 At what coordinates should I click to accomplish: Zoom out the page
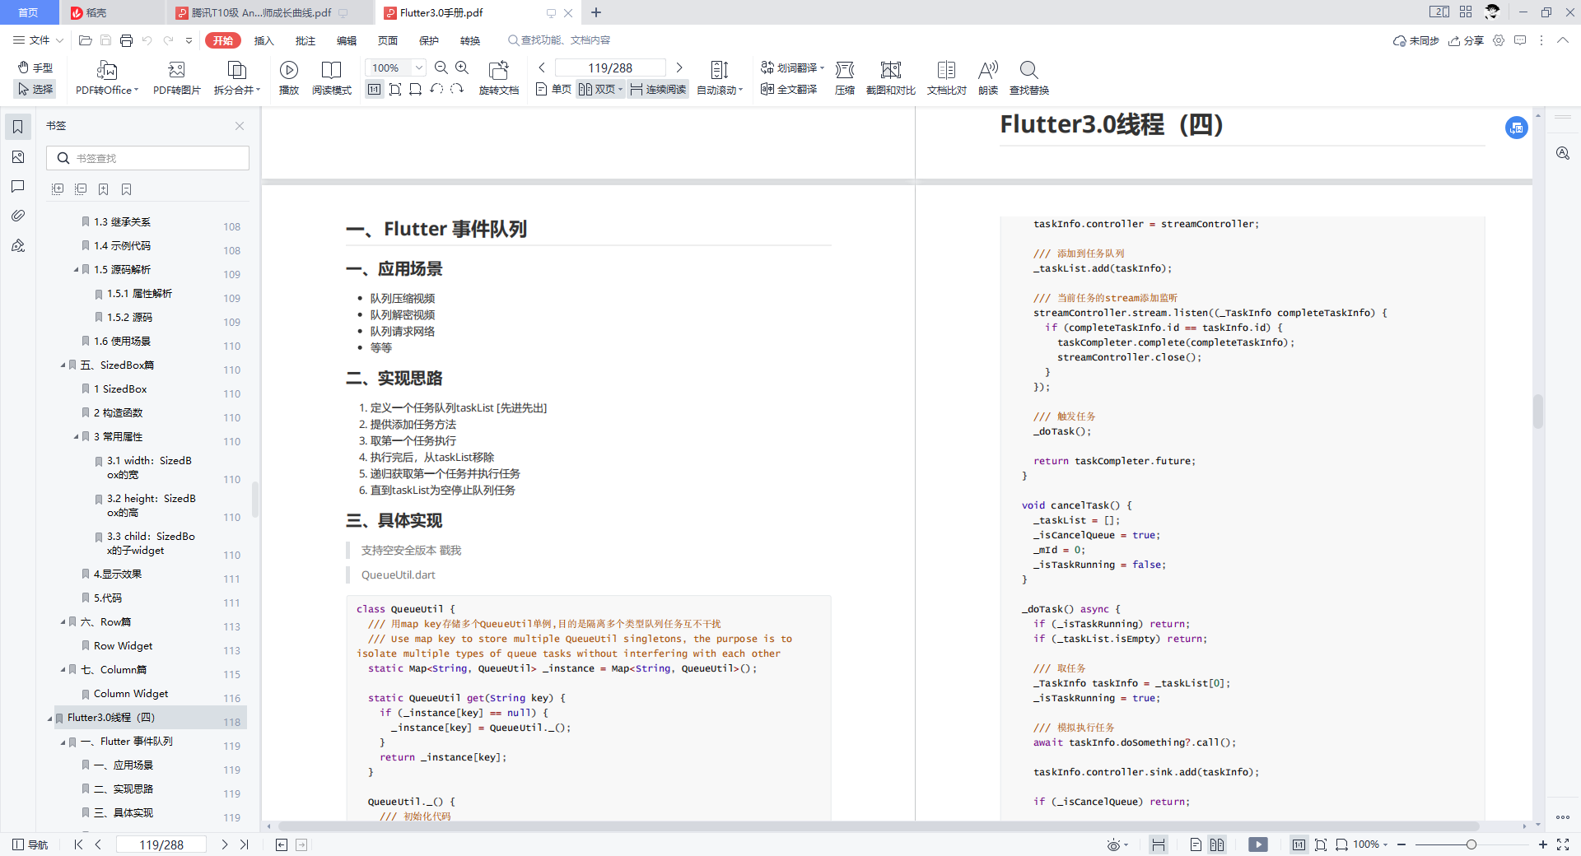441,67
